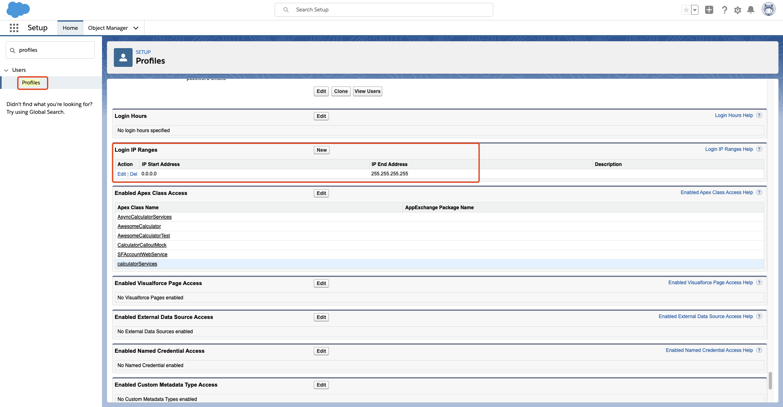Open the favorites list dropdown arrow
Image resolution: width=783 pixels, height=407 pixels.
(695, 9)
